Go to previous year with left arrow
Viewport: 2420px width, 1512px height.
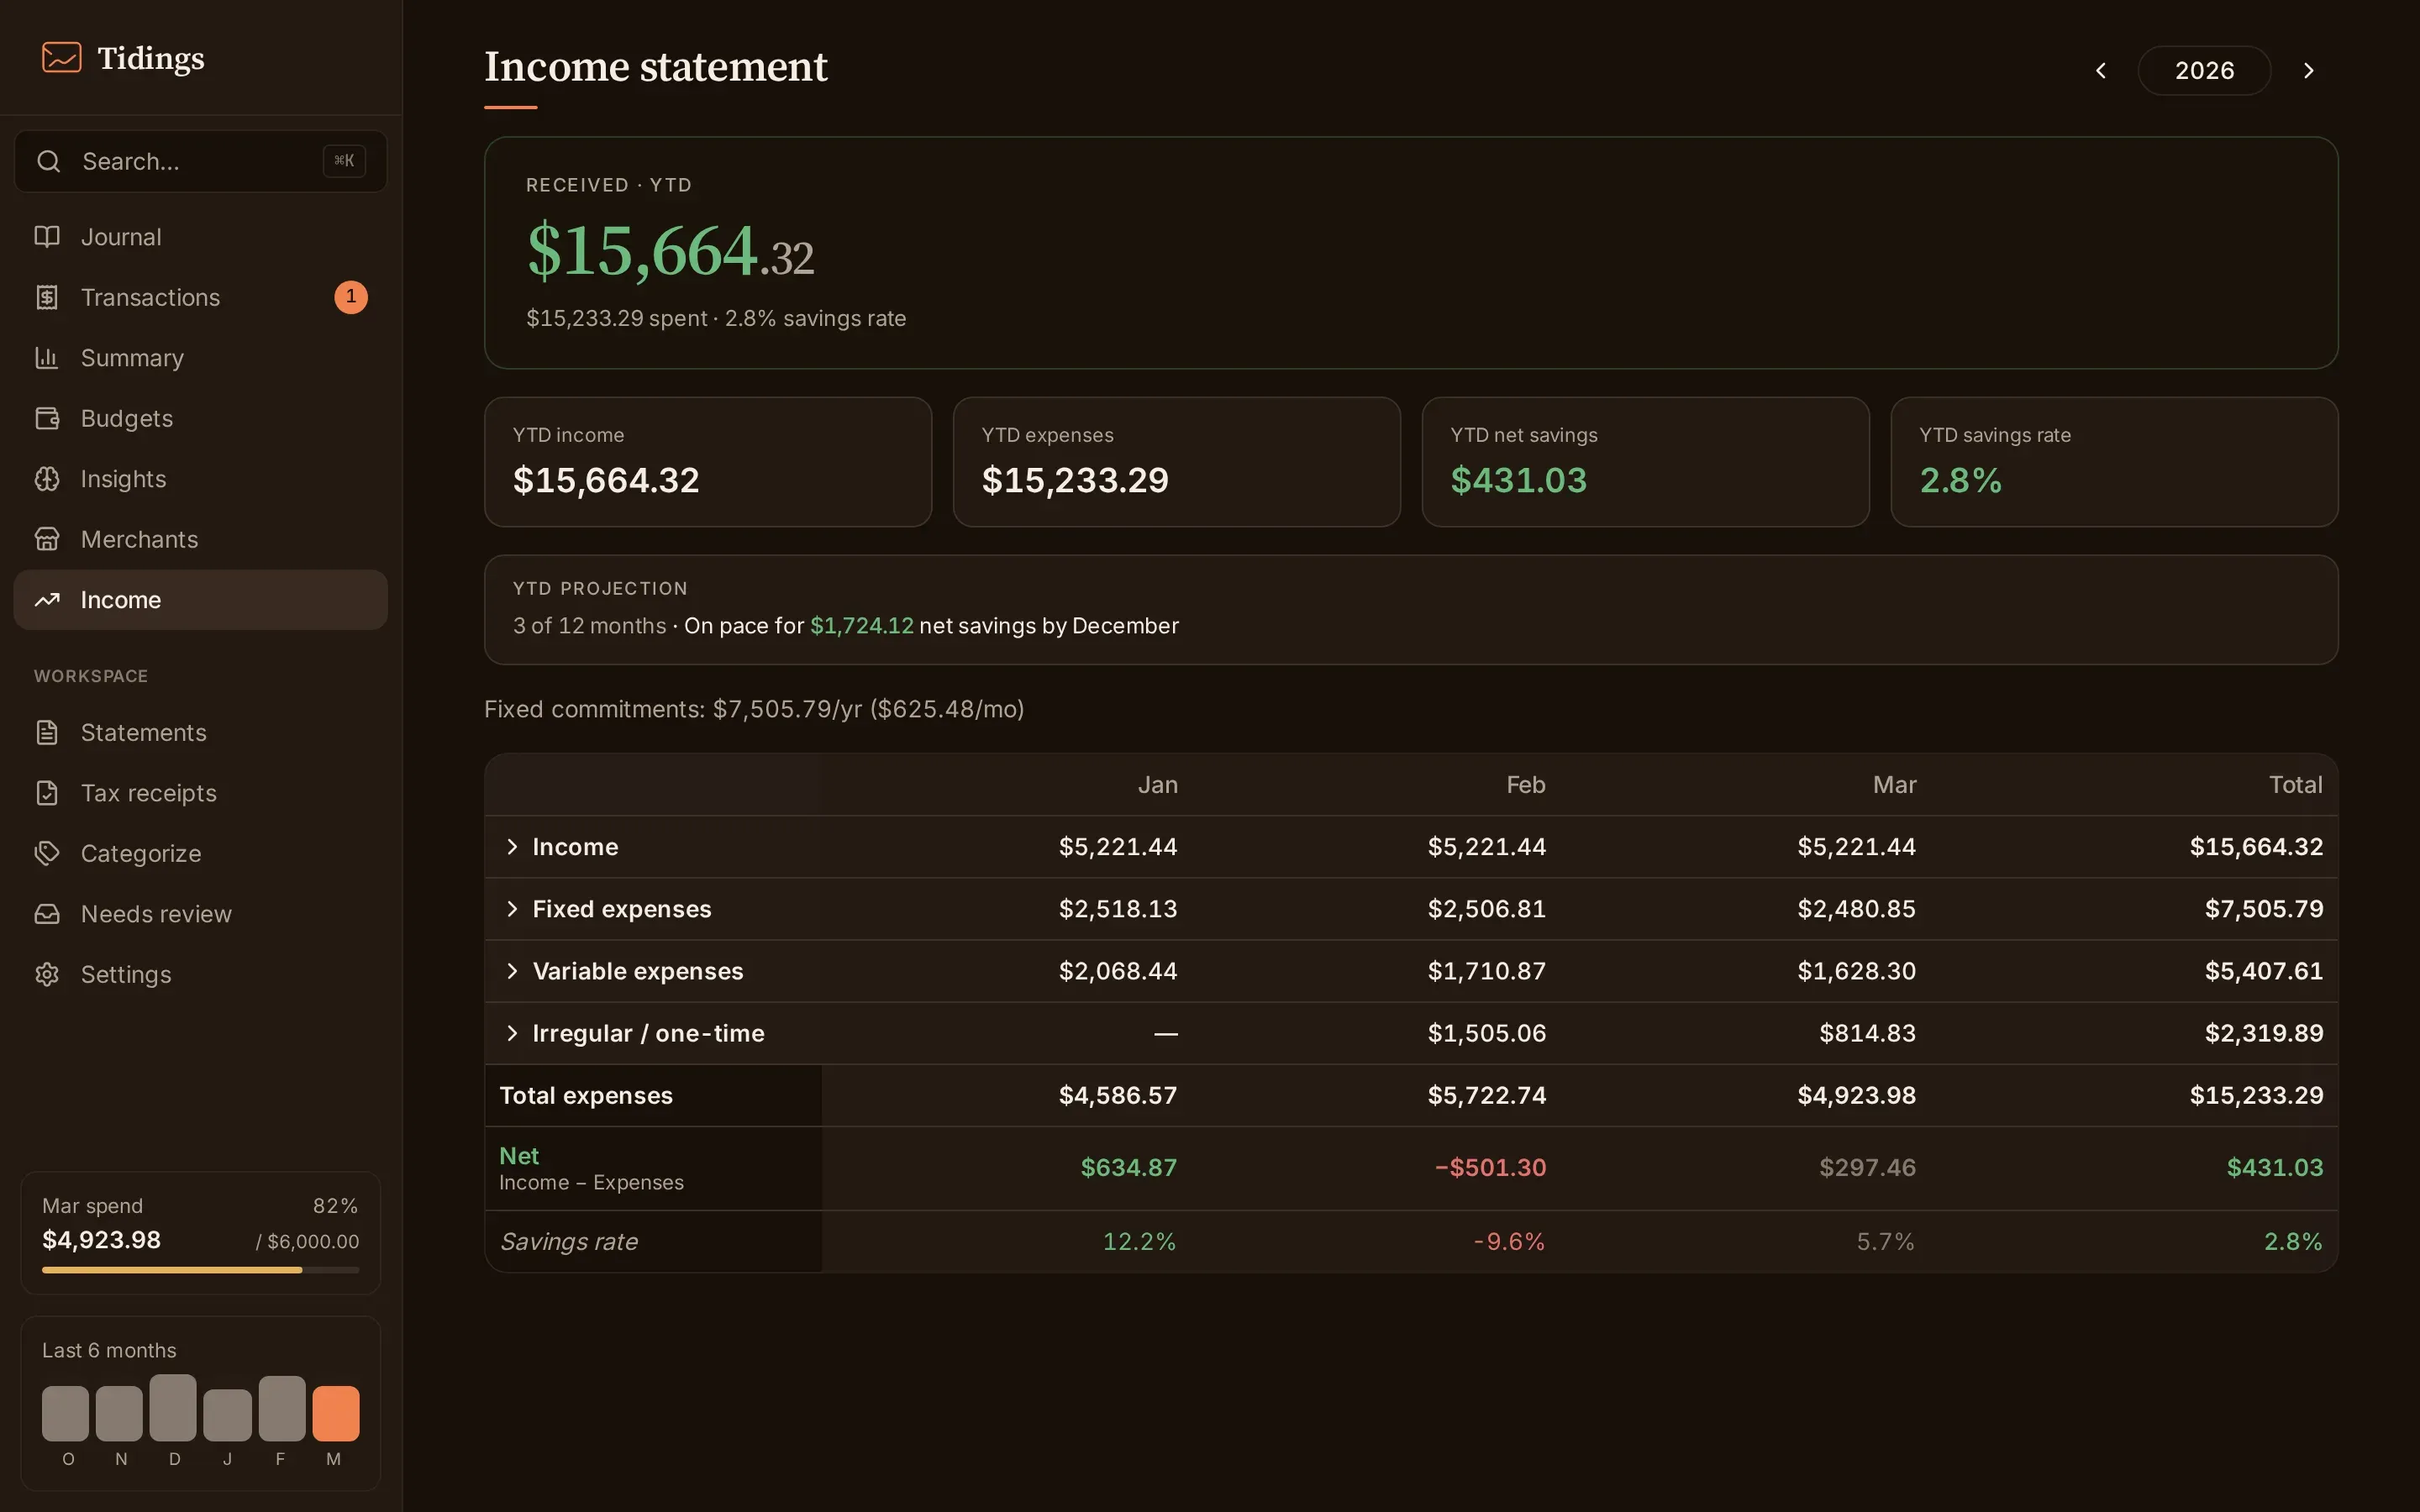tap(2101, 70)
